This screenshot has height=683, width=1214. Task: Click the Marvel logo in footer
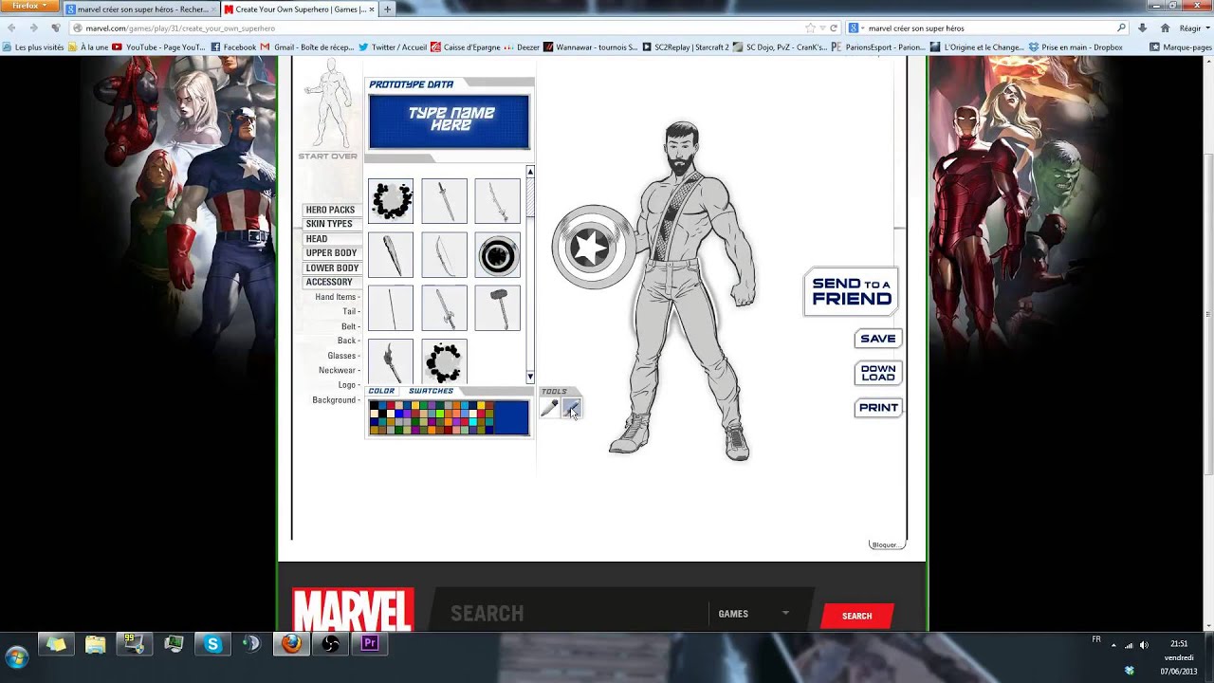pos(353,610)
